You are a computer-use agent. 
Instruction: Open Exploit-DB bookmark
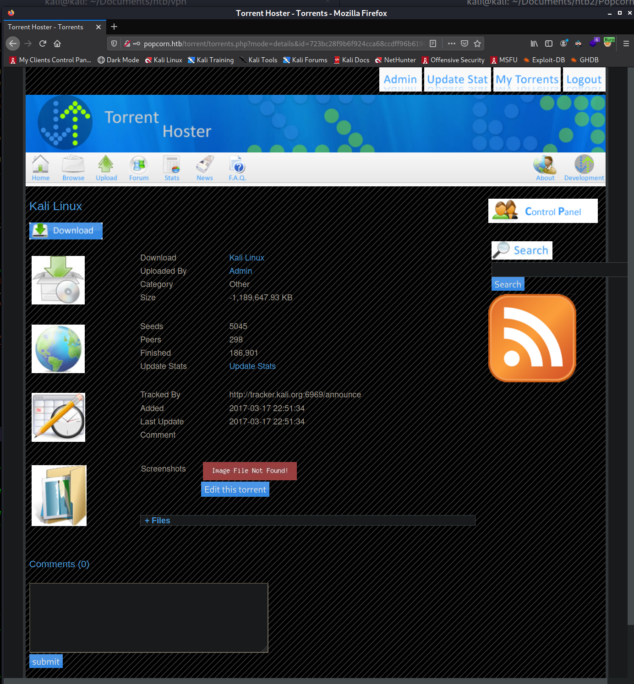(544, 60)
